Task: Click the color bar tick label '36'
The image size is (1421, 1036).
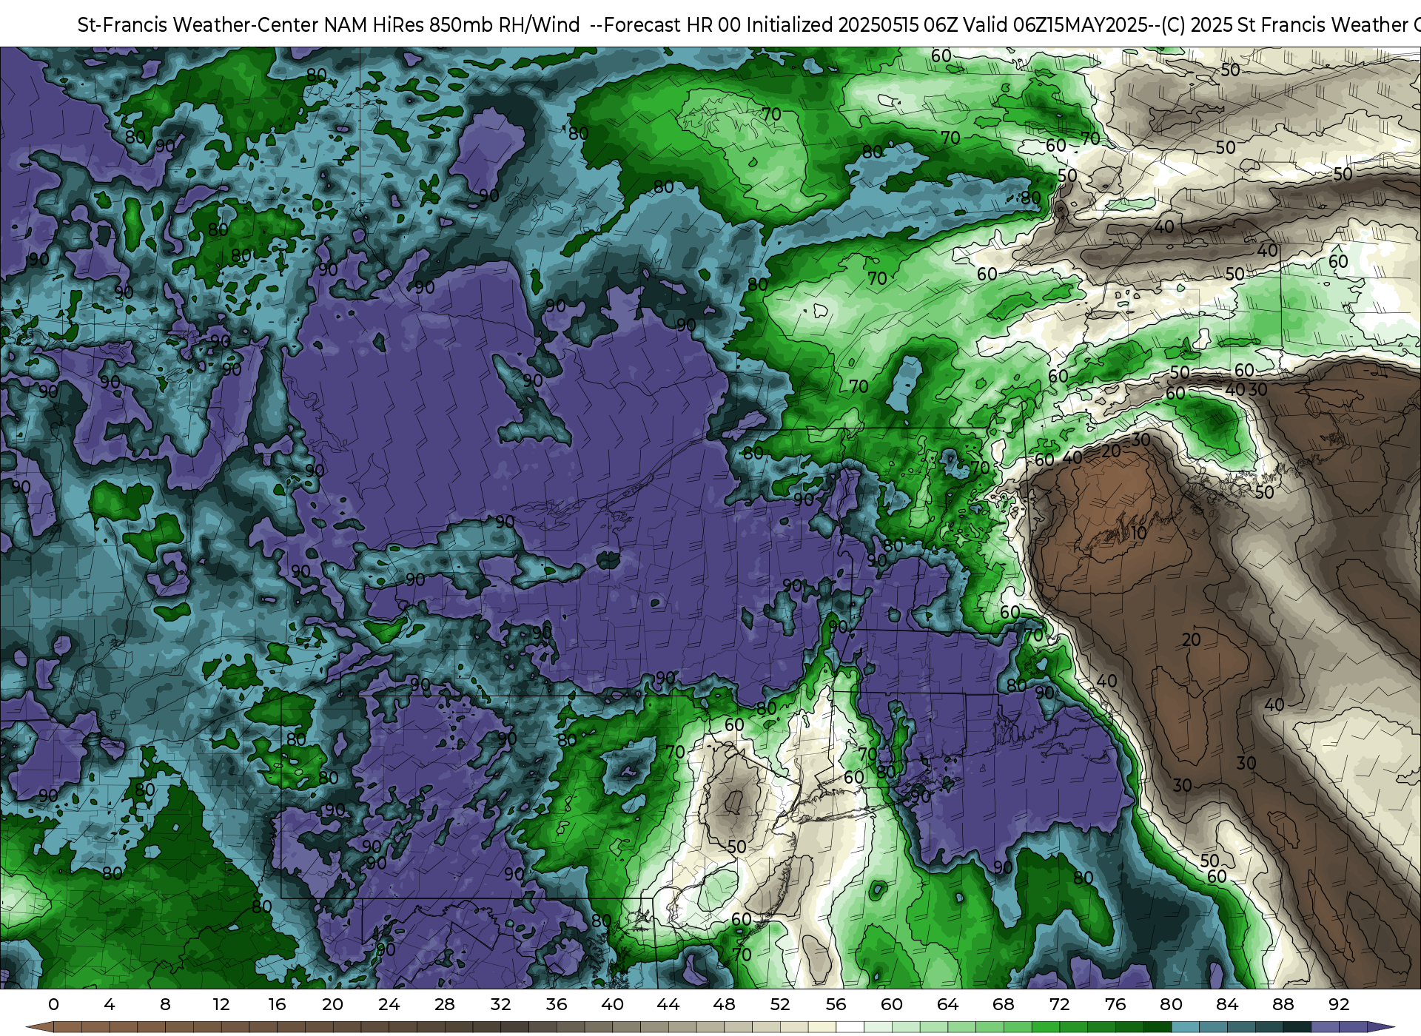Action: click(x=557, y=1004)
